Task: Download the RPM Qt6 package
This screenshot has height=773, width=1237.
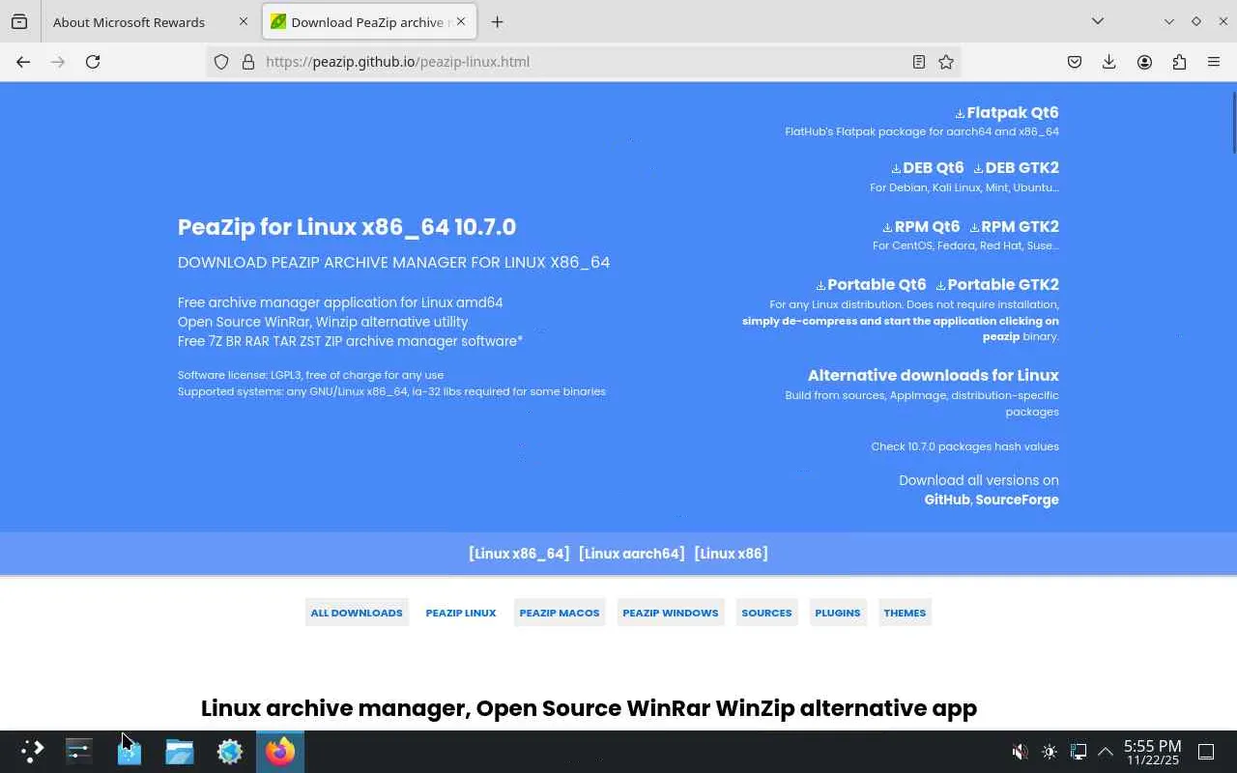Action: pyautogui.click(x=921, y=227)
